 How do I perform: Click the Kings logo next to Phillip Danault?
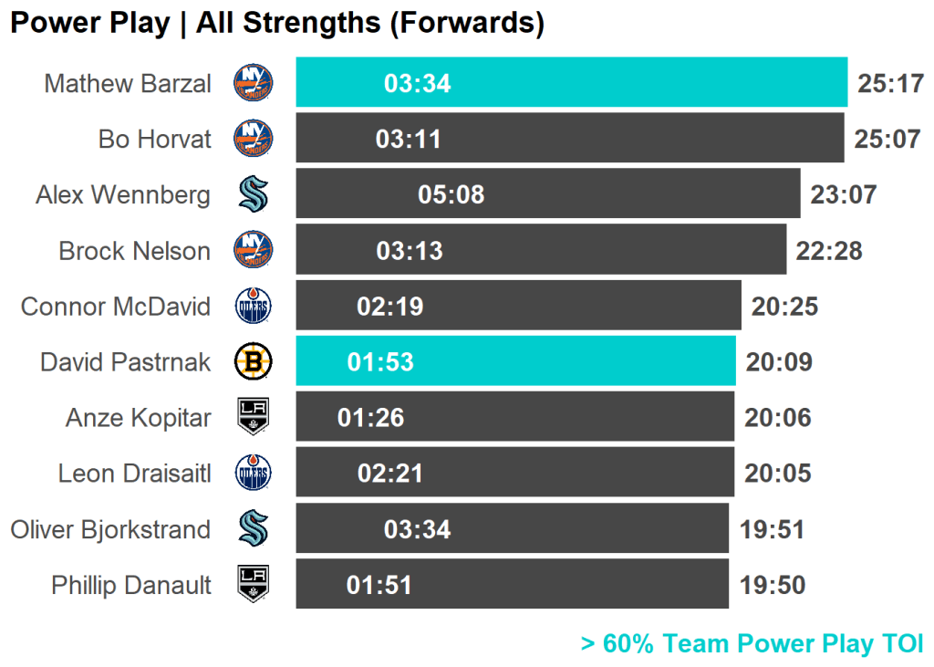tap(253, 585)
